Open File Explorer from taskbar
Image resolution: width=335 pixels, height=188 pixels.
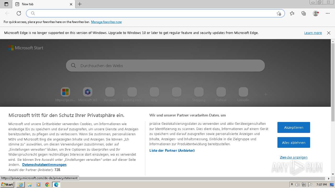pyautogui.click(x=30, y=185)
